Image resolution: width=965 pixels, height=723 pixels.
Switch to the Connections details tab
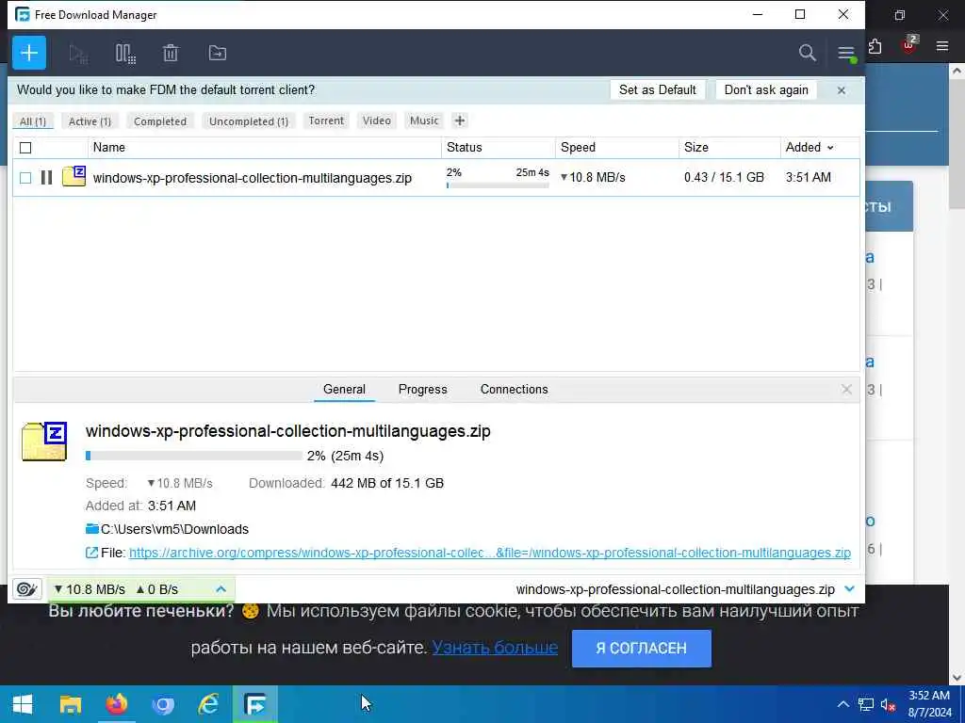514,389
